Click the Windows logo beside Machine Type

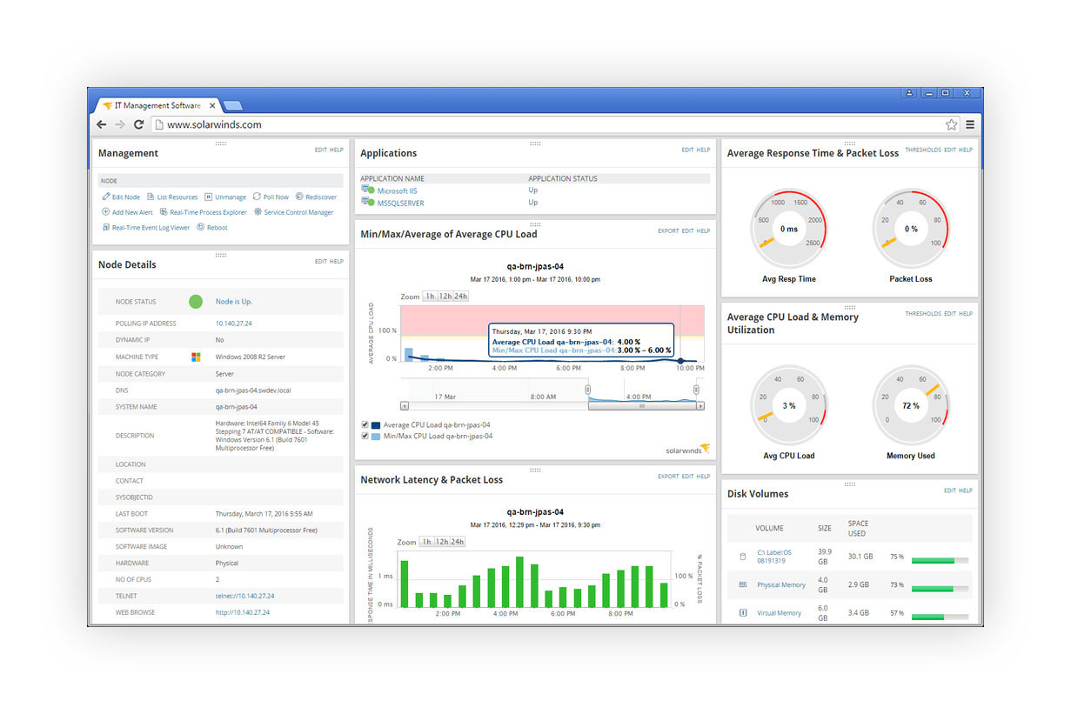[197, 357]
